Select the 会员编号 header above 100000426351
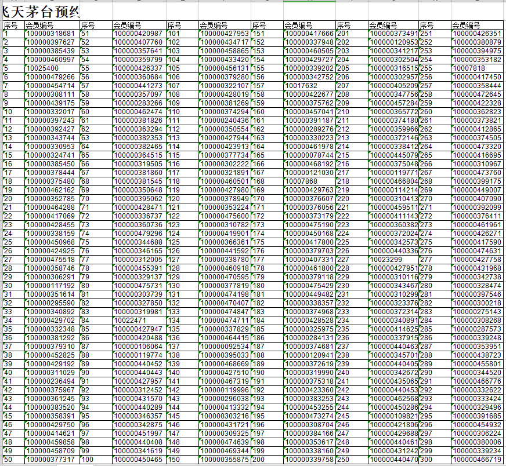 [477, 26]
